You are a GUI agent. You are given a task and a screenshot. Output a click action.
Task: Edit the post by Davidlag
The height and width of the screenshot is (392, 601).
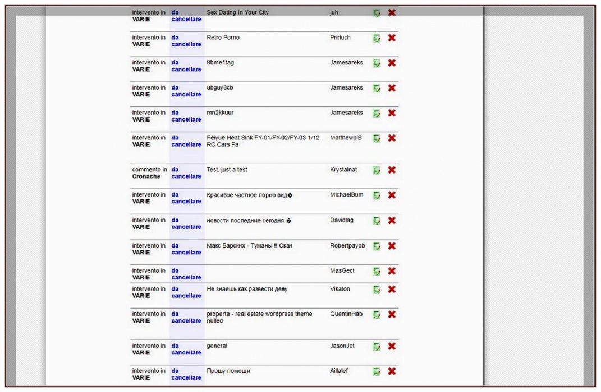(377, 221)
